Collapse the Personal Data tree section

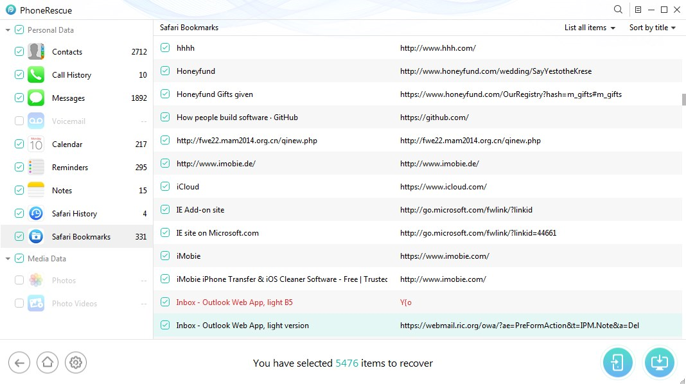(8, 30)
